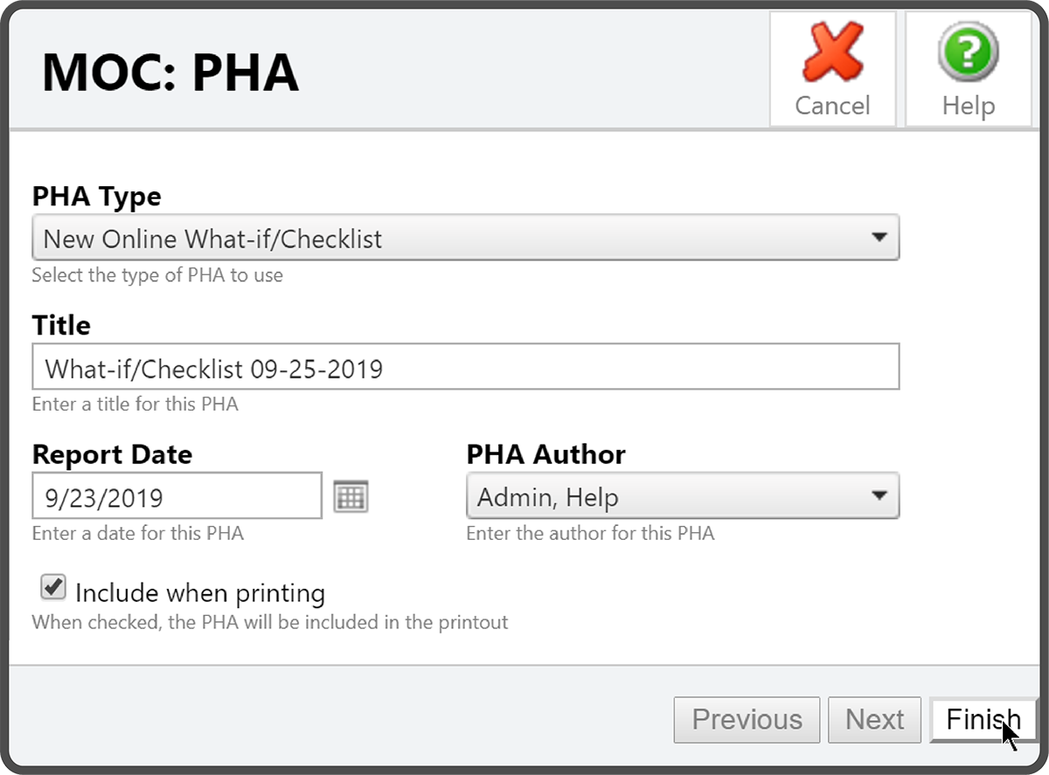This screenshot has width=1049, height=775.
Task: Click the green question mark Help icon
Action: click(x=968, y=53)
